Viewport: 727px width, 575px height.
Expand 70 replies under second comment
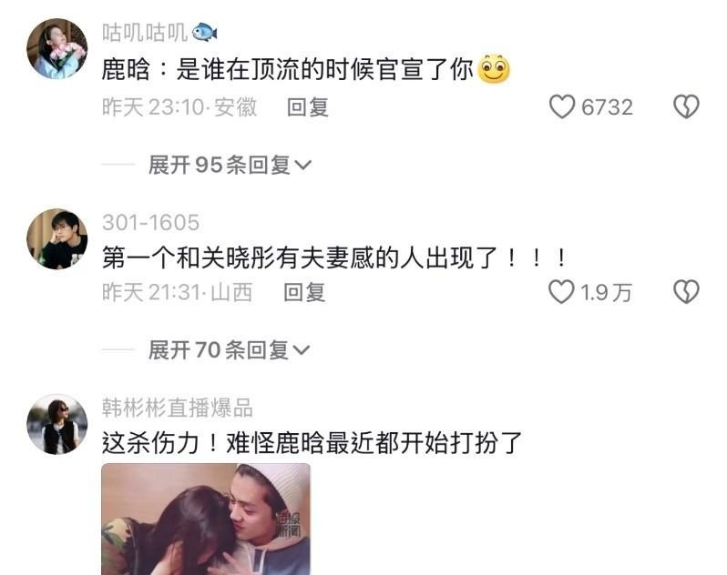tap(229, 350)
